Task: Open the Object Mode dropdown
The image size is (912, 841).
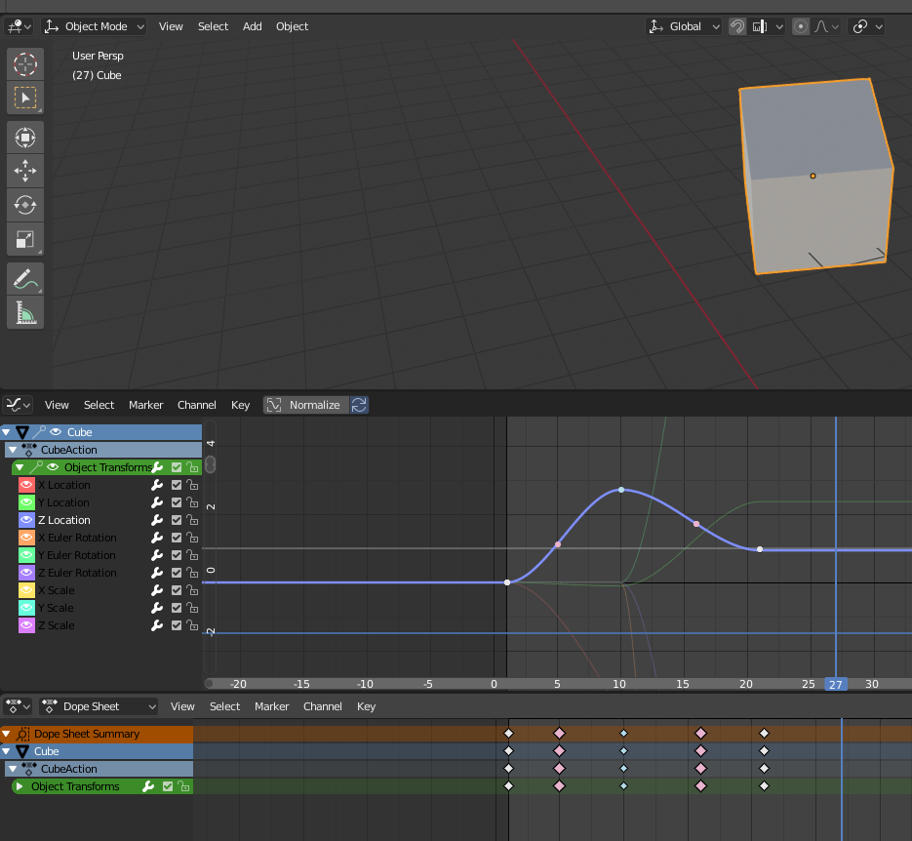Action: click(95, 26)
